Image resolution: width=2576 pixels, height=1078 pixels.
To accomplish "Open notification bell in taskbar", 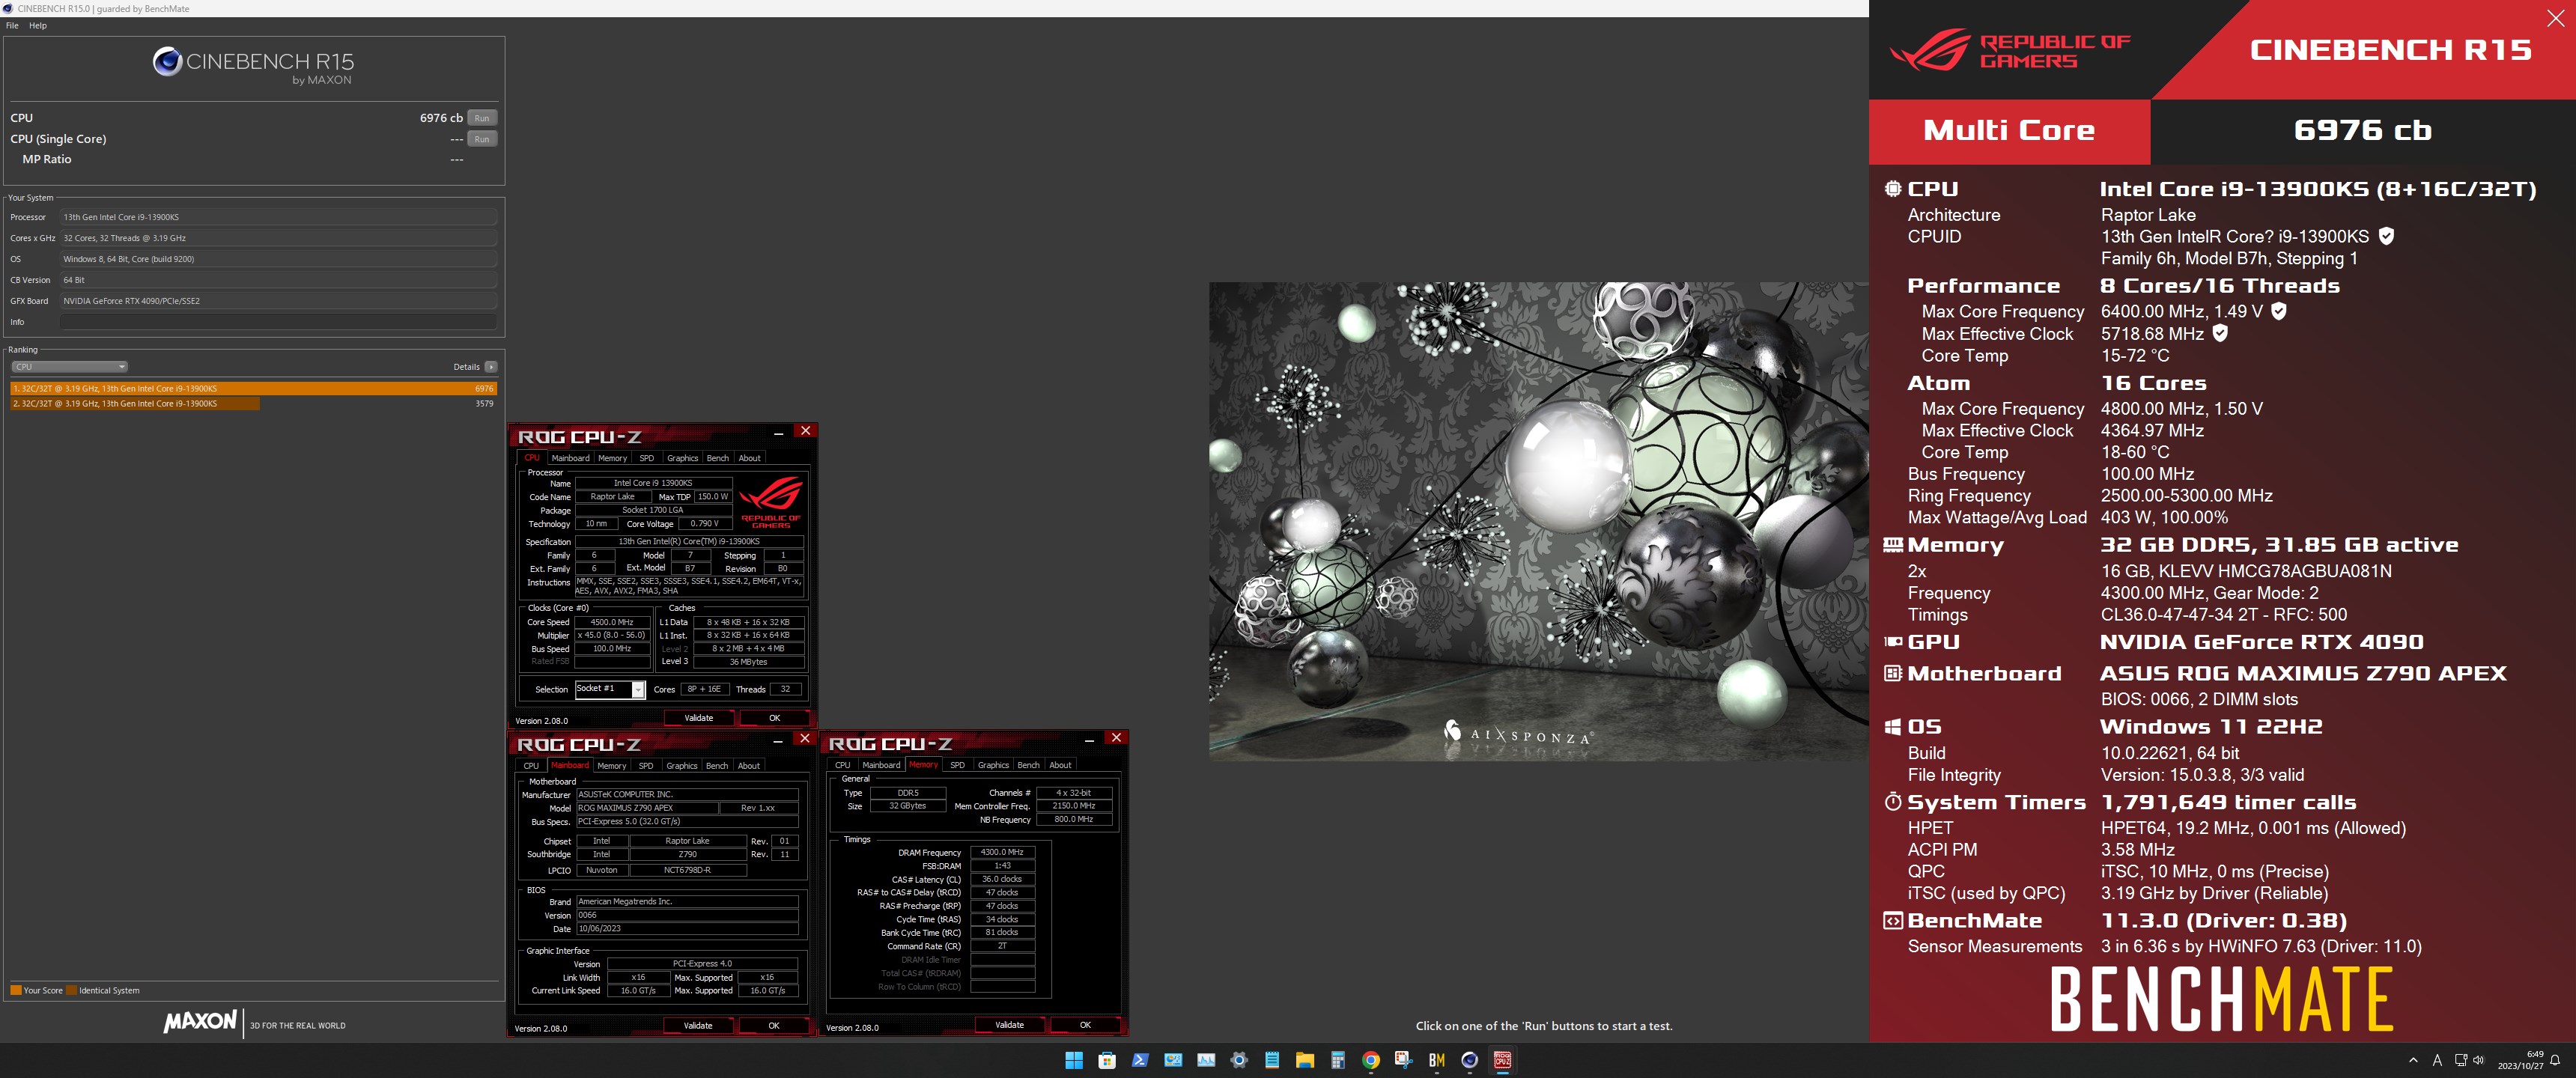I will click(x=2555, y=1060).
